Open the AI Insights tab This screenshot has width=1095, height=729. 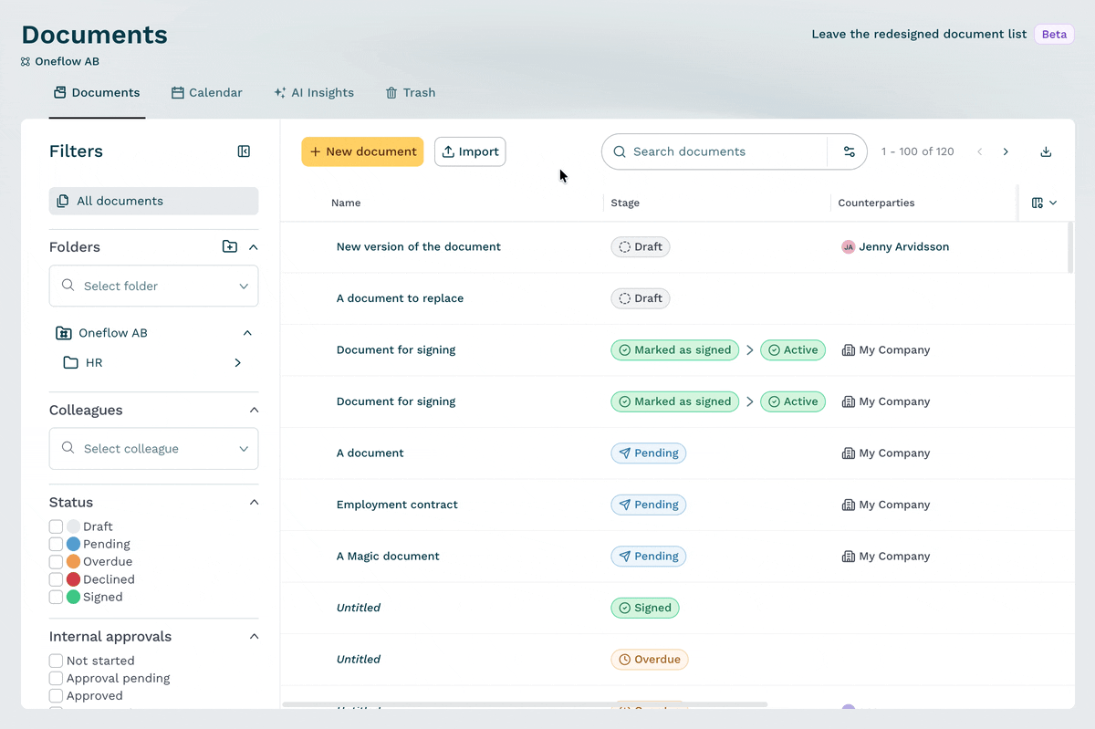[313, 92]
